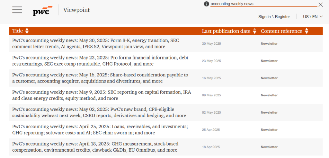The width and height of the screenshot is (329, 158).
Task: Click the search info icon
Action: point(206,4)
